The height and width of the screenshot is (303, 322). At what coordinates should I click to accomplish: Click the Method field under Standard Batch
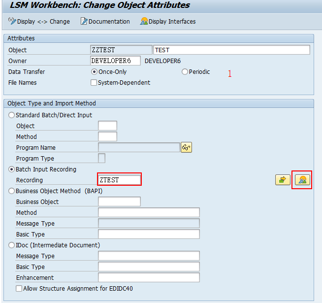point(108,136)
